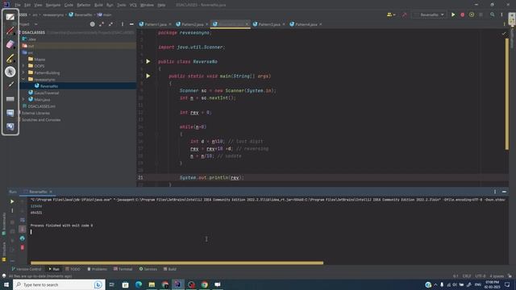This screenshot has height=290, width=516.
Task: Select the thin line pen tool
Action: [10, 85]
